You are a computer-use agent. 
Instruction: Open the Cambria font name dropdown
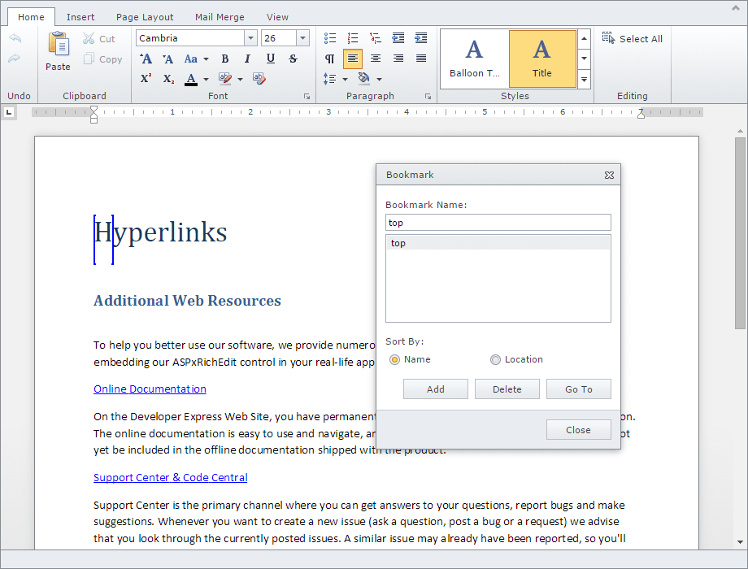point(250,38)
